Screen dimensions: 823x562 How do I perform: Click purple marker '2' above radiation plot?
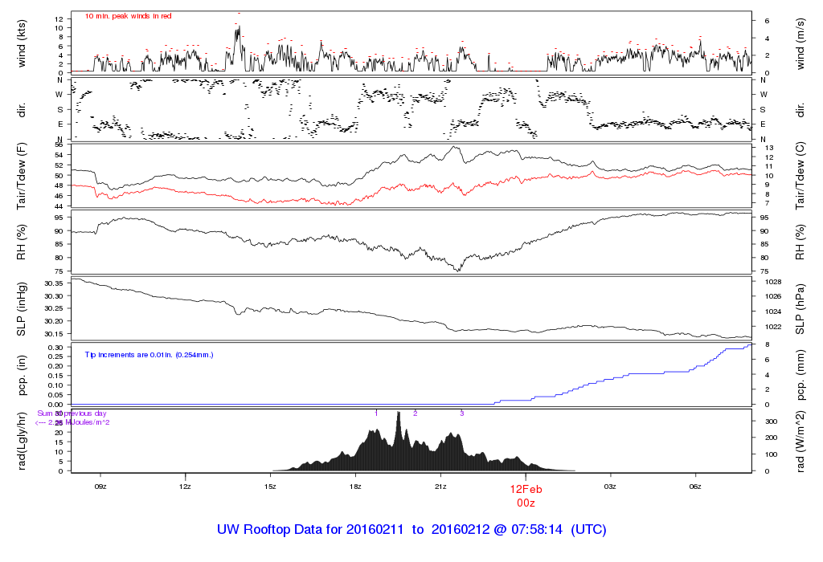coord(416,413)
